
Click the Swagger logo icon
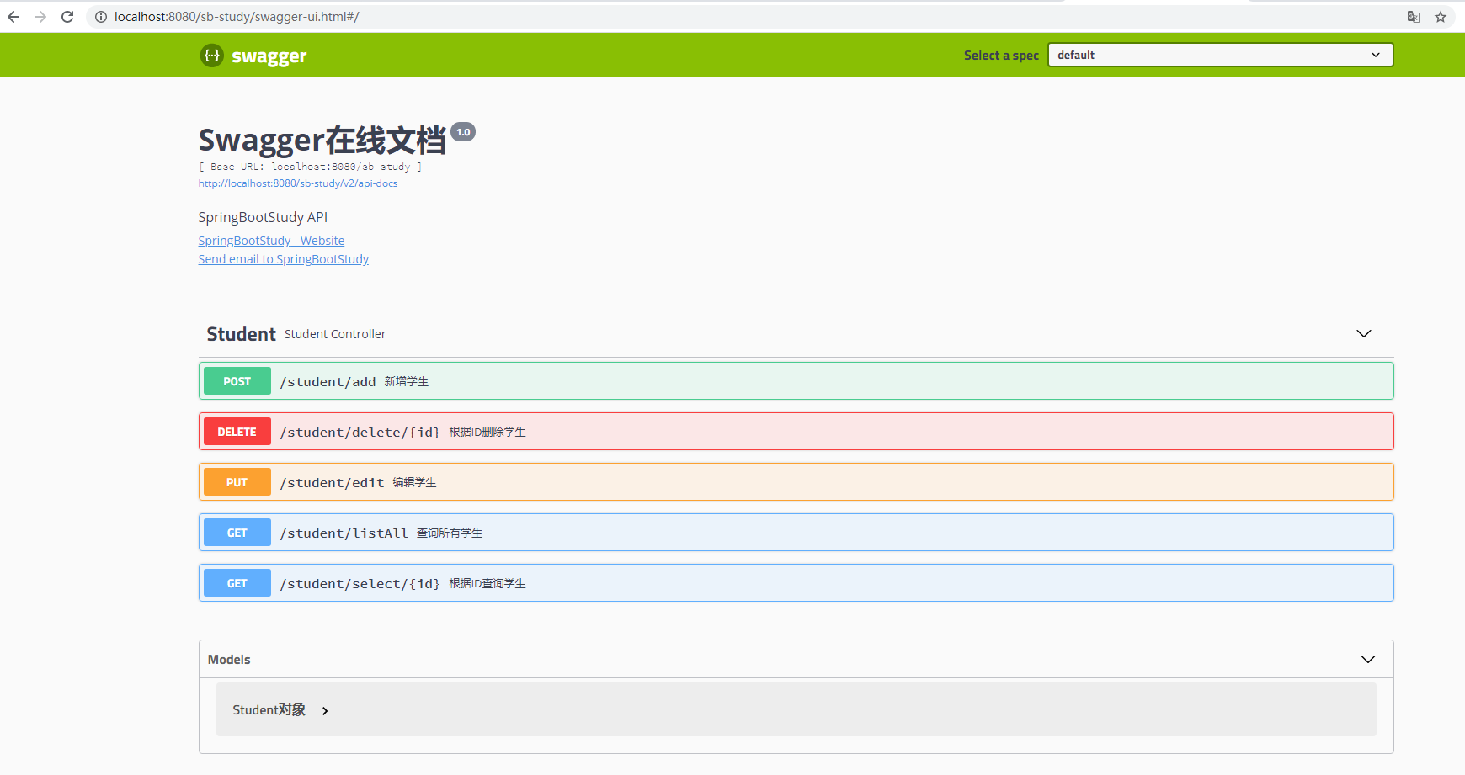coord(211,56)
